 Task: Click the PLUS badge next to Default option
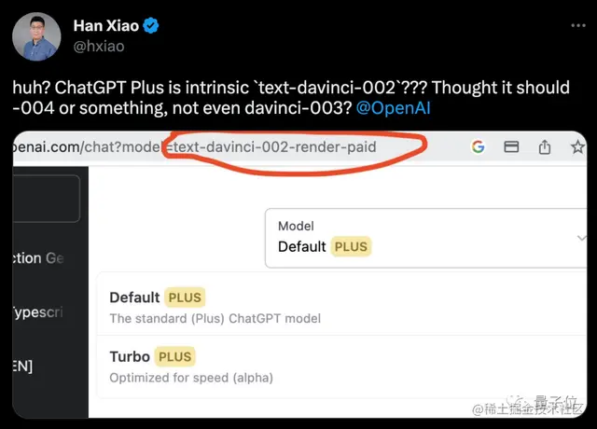click(185, 298)
